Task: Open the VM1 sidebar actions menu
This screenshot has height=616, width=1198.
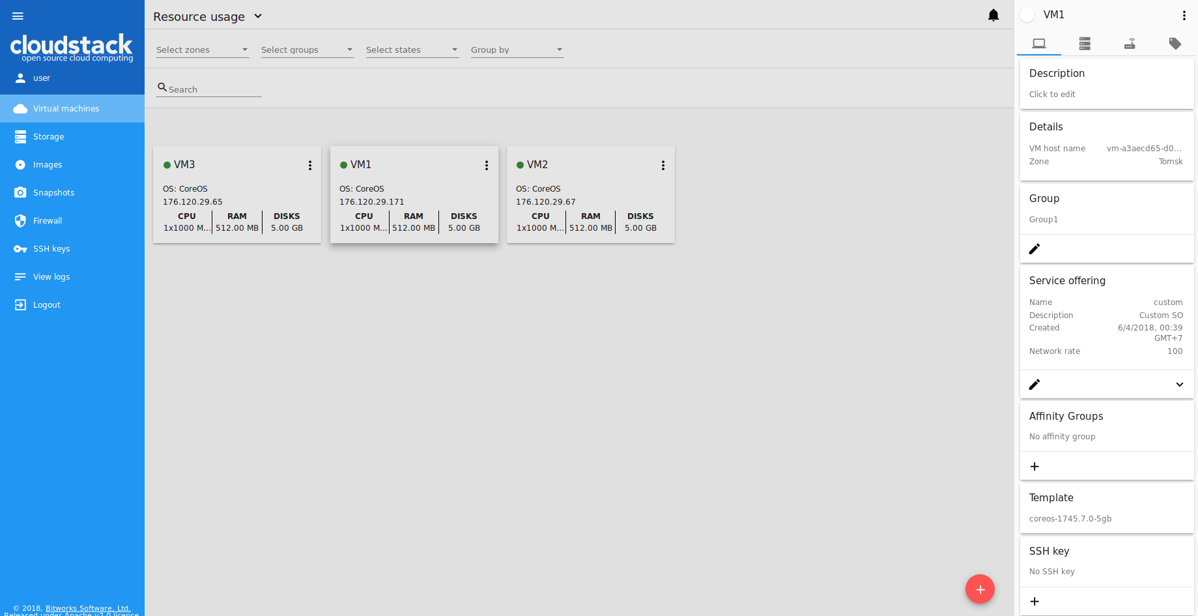Action: pyautogui.click(x=1184, y=16)
